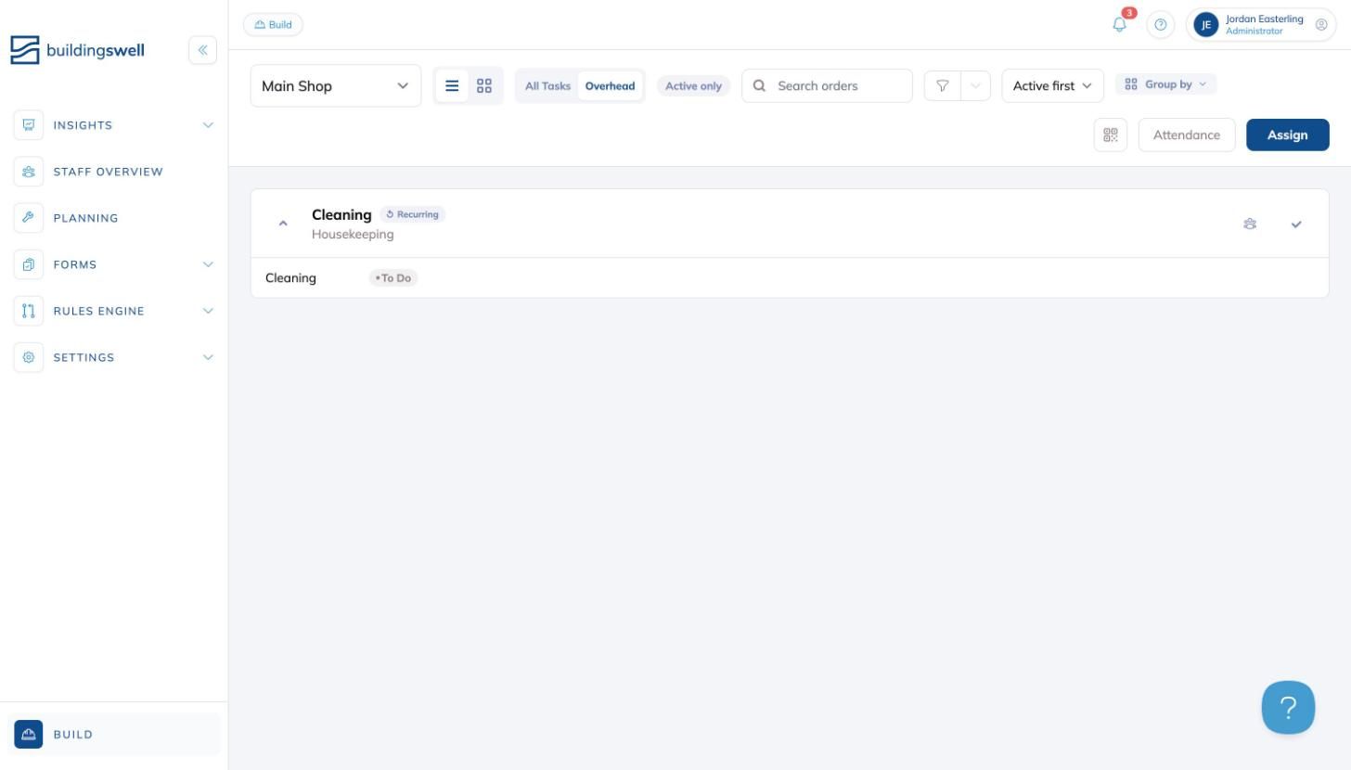Screen dimensions: 1351x770
Task: Mark Cleaning order complete with checkmark
Action: coord(1296,224)
